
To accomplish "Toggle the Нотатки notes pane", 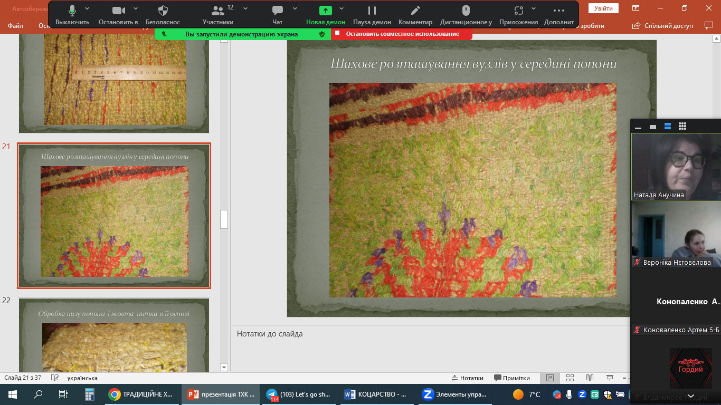I will coord(468,378).
